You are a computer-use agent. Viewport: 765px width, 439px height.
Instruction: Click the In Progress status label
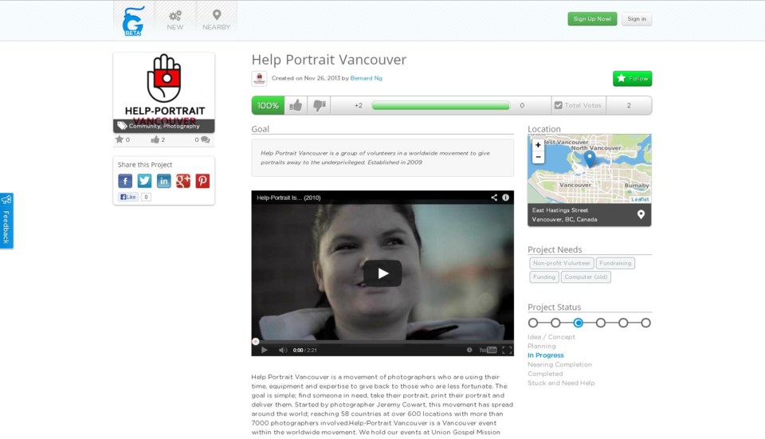[545, 355]
